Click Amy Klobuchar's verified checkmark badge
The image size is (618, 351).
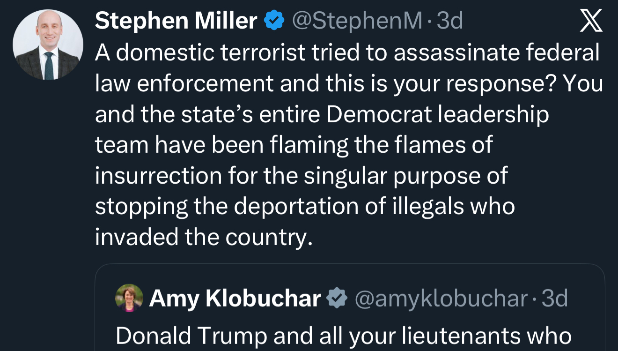click(x=337, y=299)
